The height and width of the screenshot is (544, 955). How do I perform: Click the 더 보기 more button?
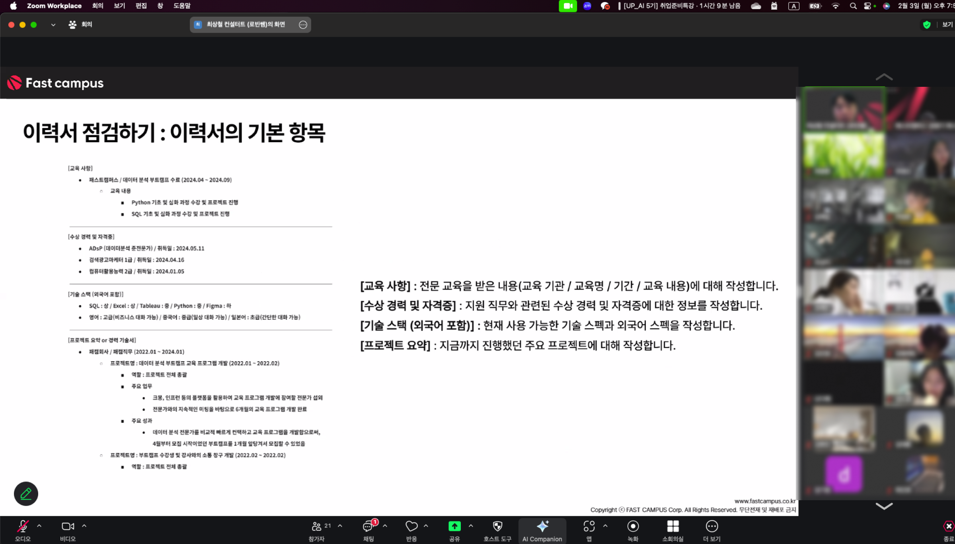(711, 526)
